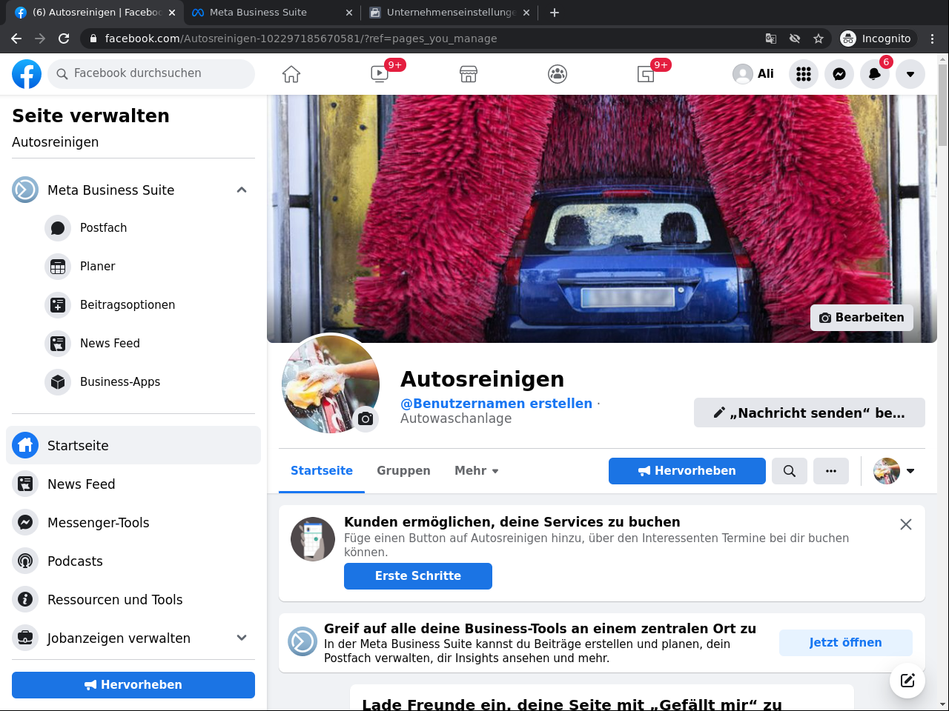Bookmark this page with the star icon
Image resolution: width=949 pixels, height=711 pixels.
pos(819,39)
